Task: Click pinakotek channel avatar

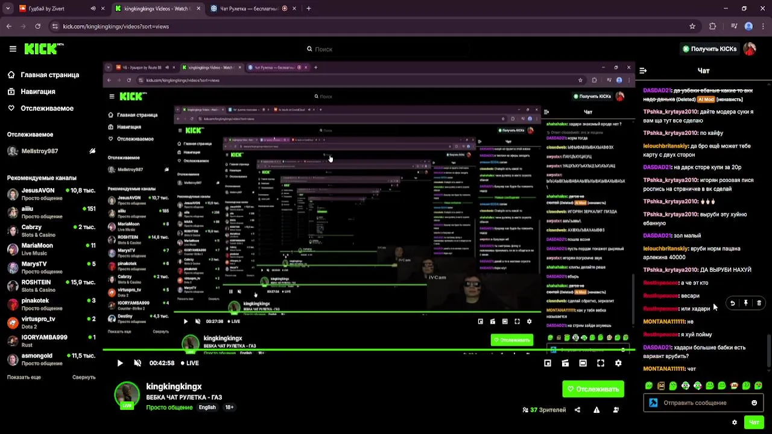Action: coord(13,304)
